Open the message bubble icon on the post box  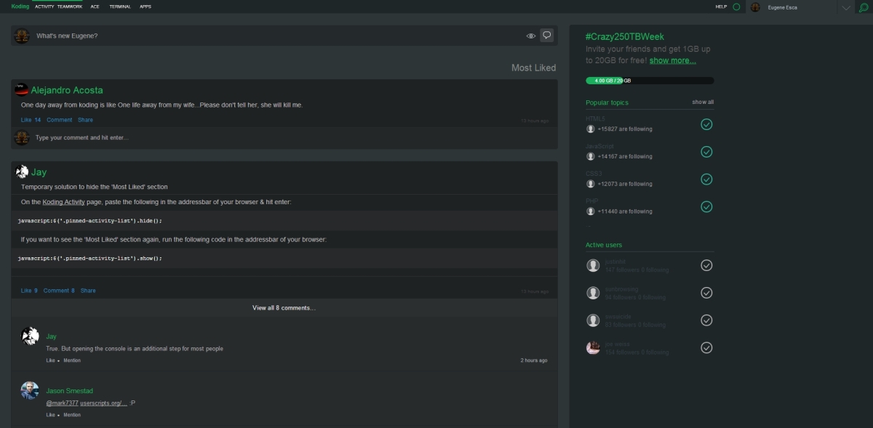[547, 35]
